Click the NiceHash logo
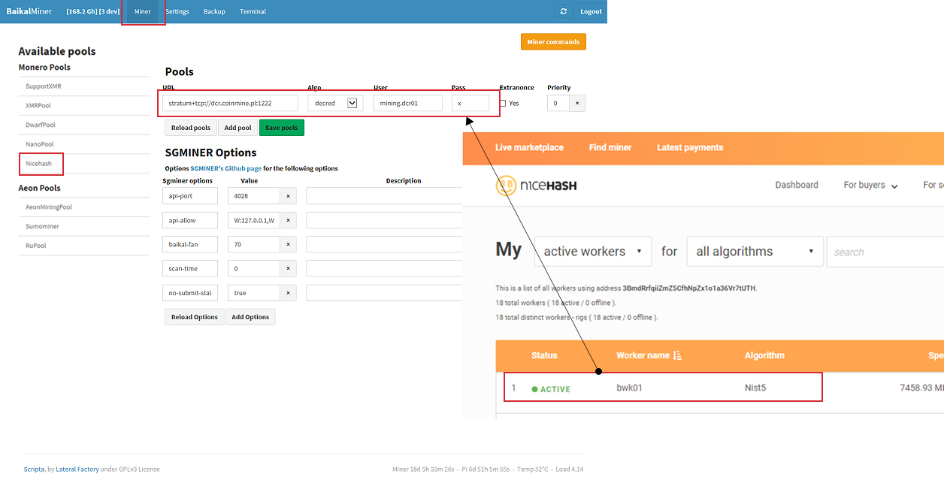The width and height of the screenshot is (947, 483). click(537, 186)
